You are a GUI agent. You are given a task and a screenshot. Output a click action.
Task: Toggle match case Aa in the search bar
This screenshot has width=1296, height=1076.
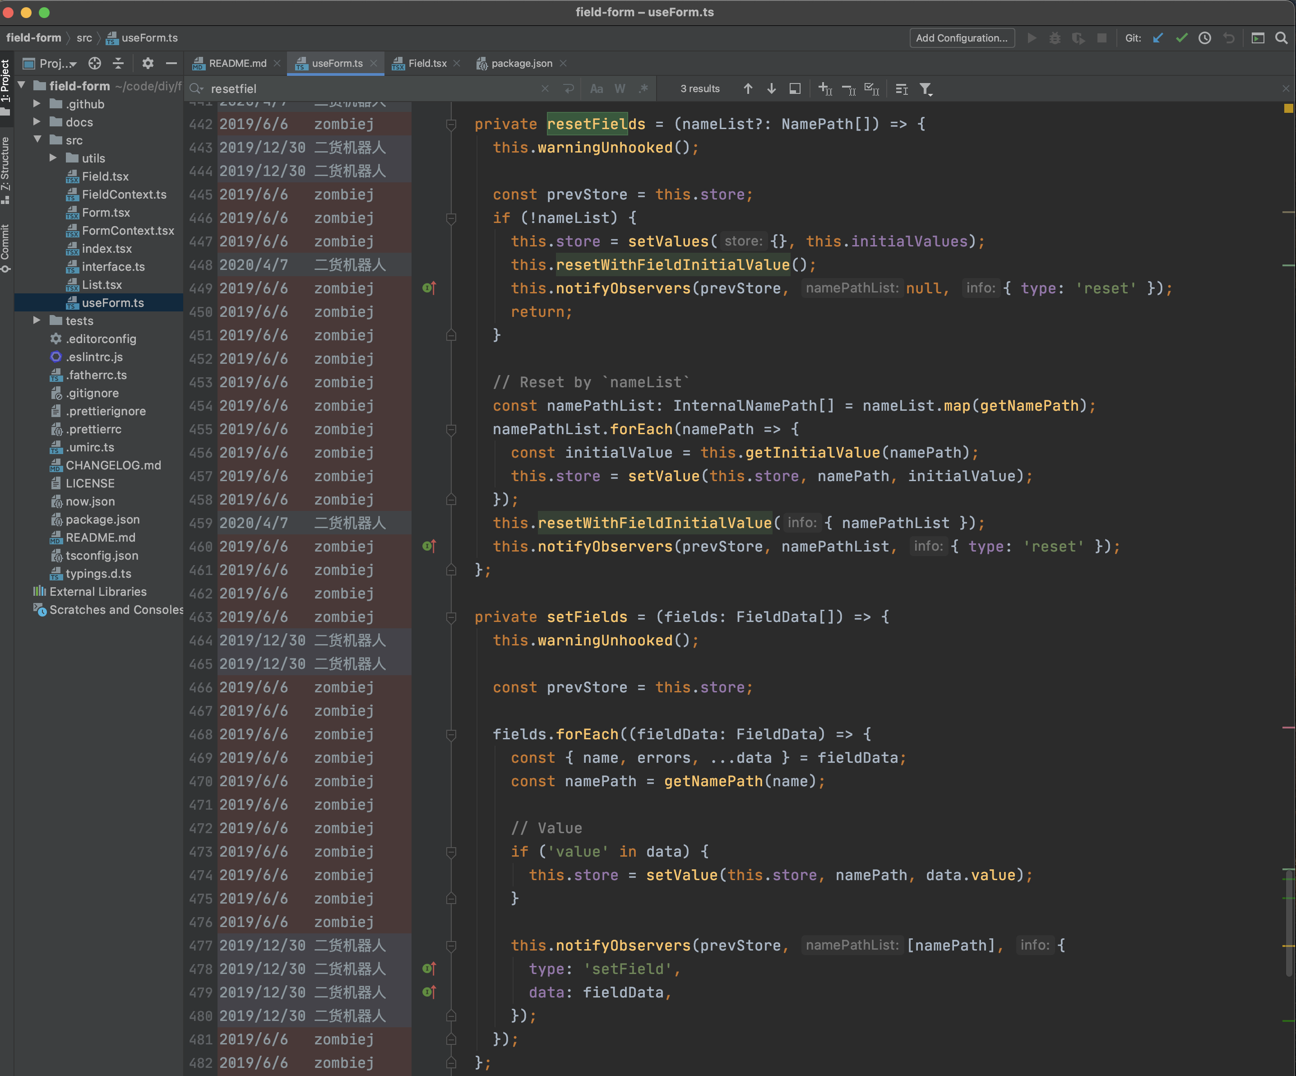pyautogui.click(x=596, y=88)
